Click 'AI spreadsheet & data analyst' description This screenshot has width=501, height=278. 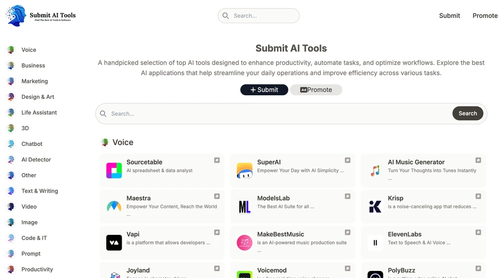[x=159, y=171]
